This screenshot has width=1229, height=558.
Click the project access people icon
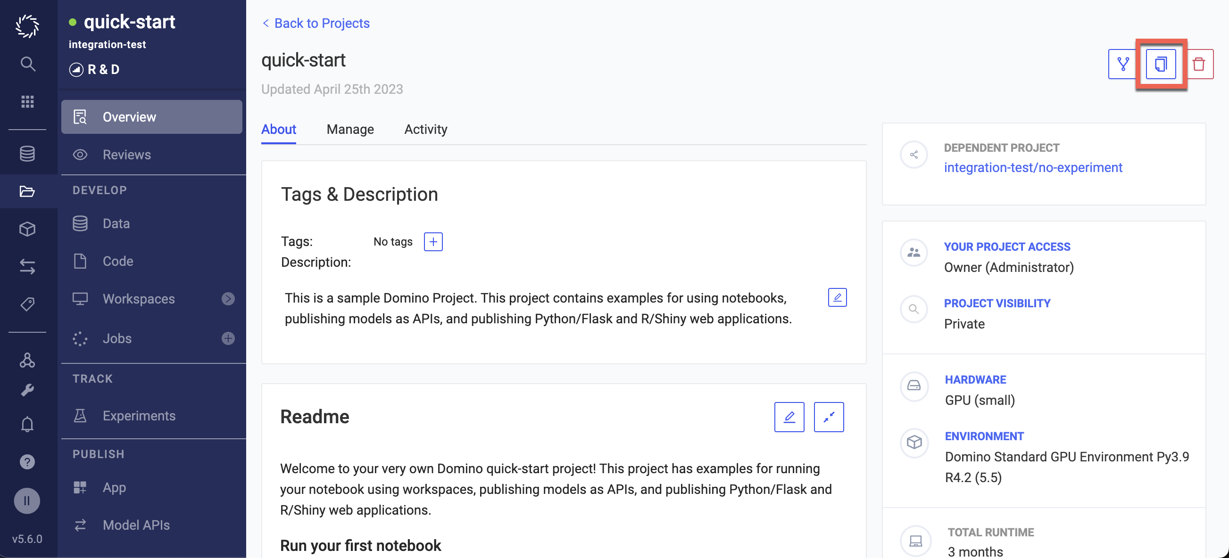tap(913, 252)
